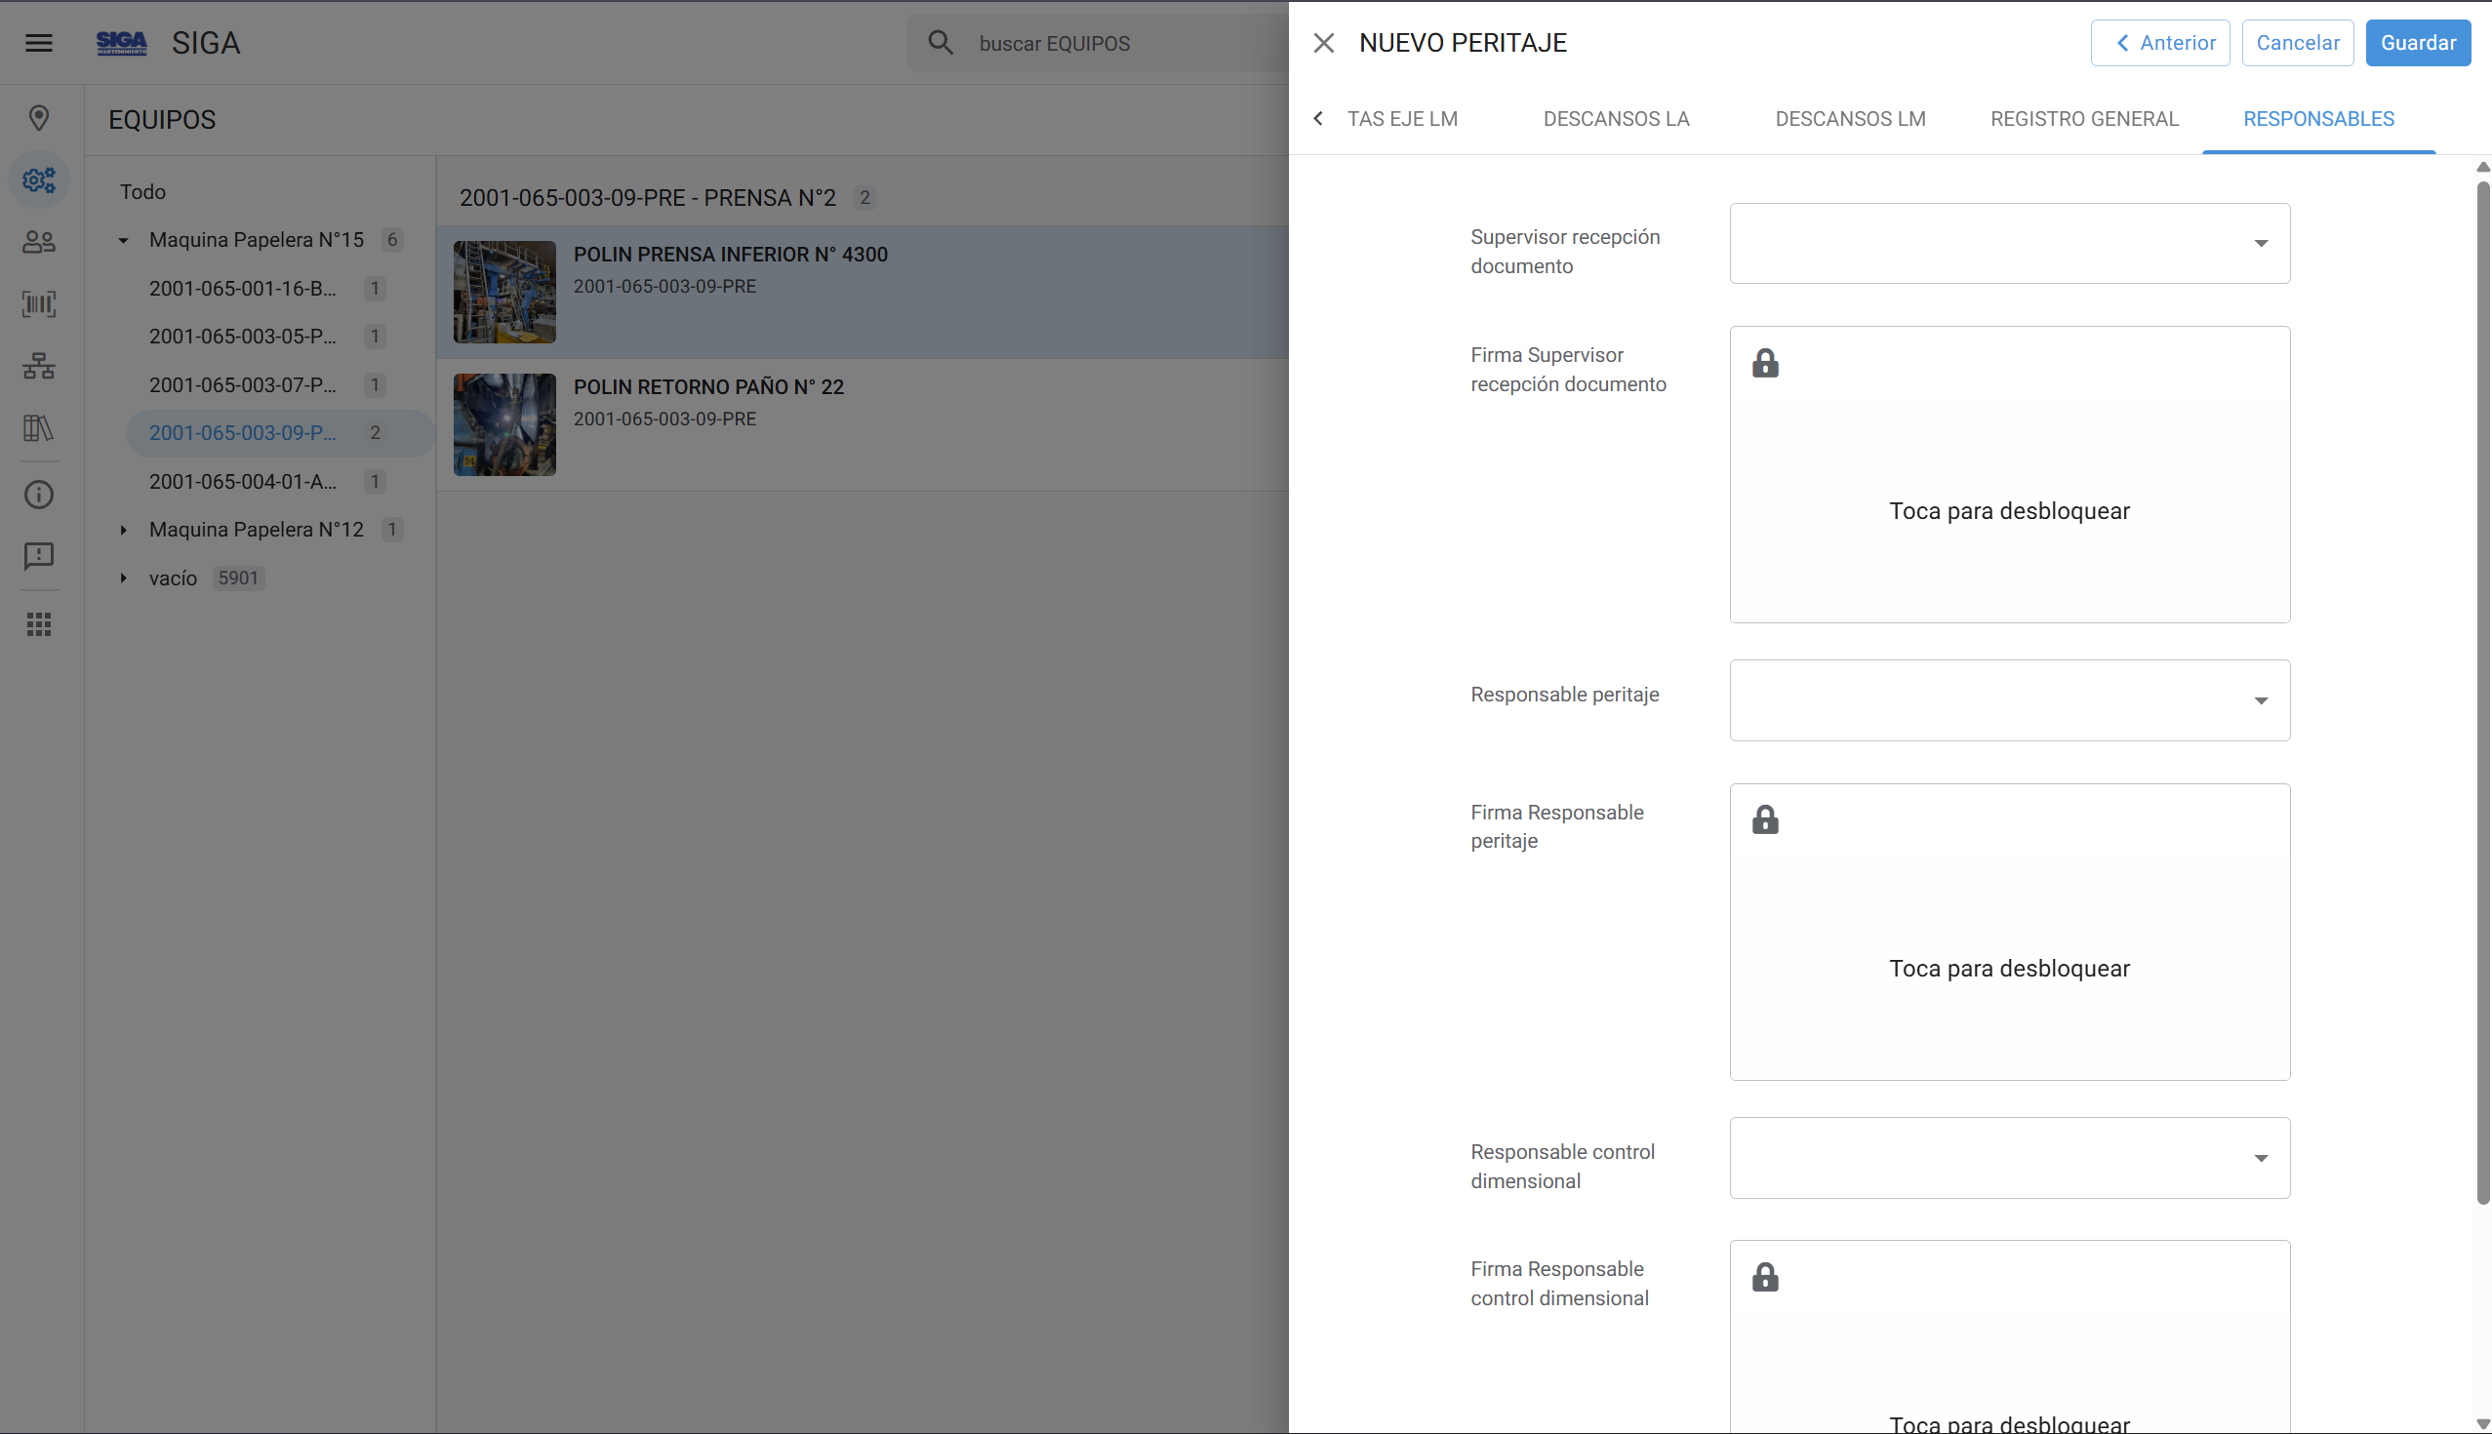
Task: Open Responsable peritaje dropdown
Action: pyautogui.click(x=2009, y=700)
